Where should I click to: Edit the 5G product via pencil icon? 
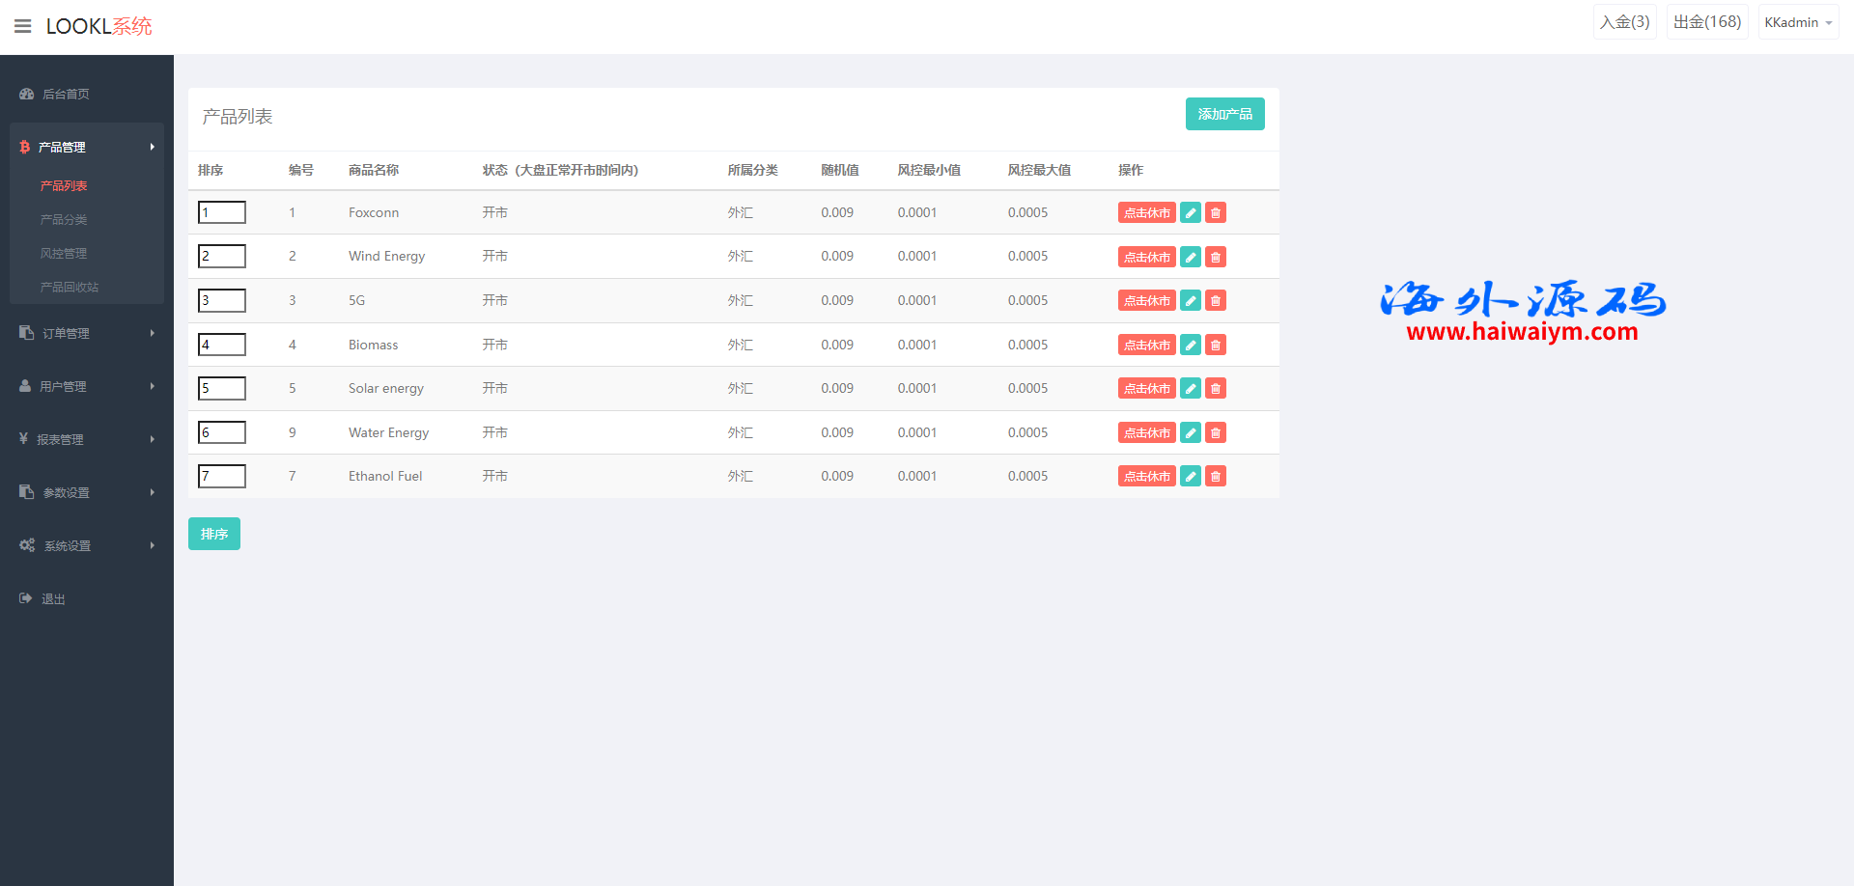(1191, 301)
